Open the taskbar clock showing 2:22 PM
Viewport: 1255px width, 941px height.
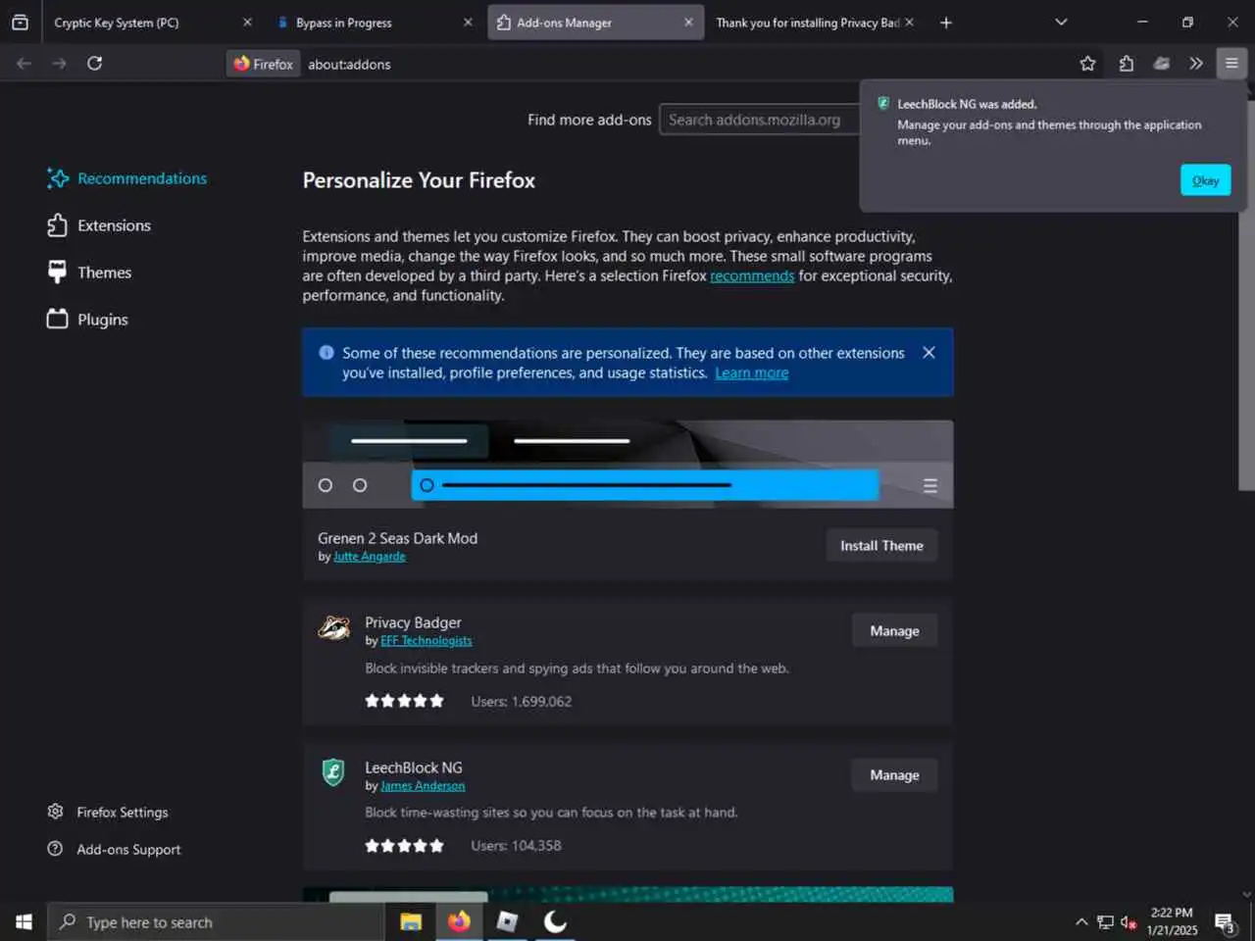pyautogui.click(x=1172, y=921)
